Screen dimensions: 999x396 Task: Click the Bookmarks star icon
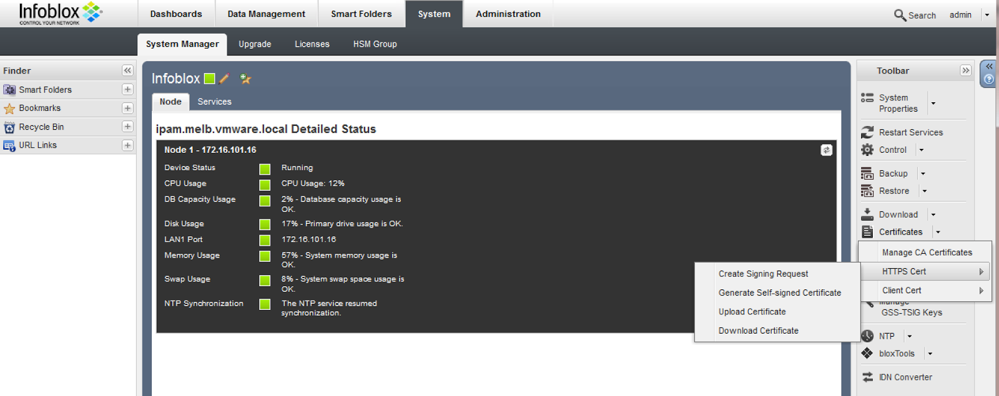click(x=9, y=109)
